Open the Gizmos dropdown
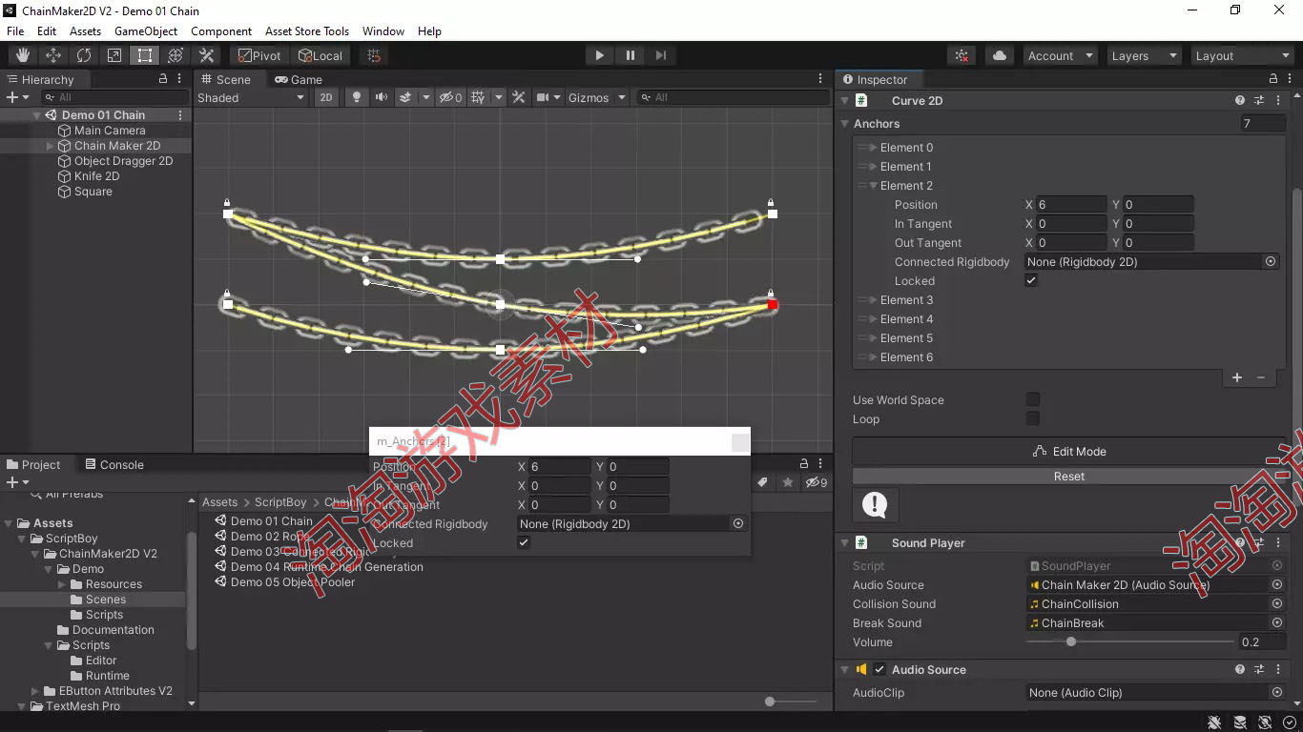 coord(596,97)
